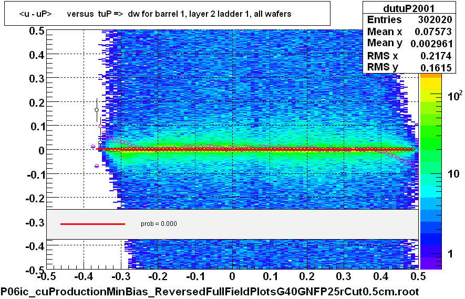The height and width of the screenshot is (299, 465).
Task: Click the 1 label on color scale
Action: click(x=450, y=254)
